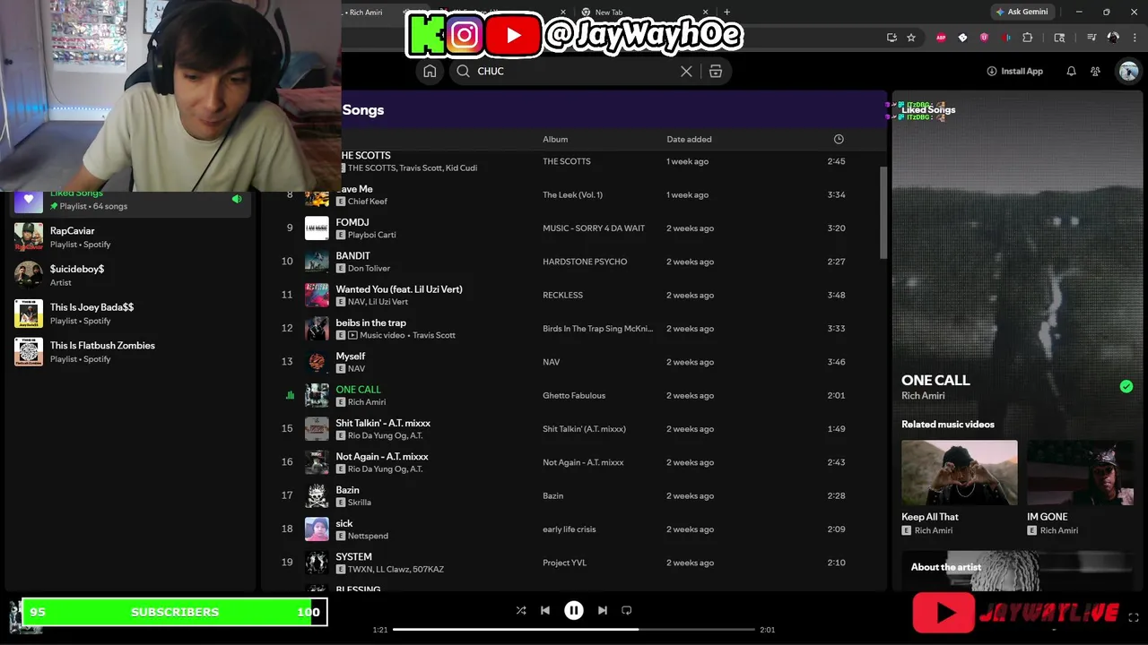Open notifications bell in Spotify
Image resolution: width=1148 pixels, height=645 pixels.
[x=1071, y=71]
